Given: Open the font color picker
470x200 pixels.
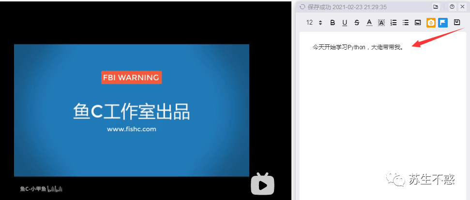Looking at the screenshot, I should pos(369,23).
